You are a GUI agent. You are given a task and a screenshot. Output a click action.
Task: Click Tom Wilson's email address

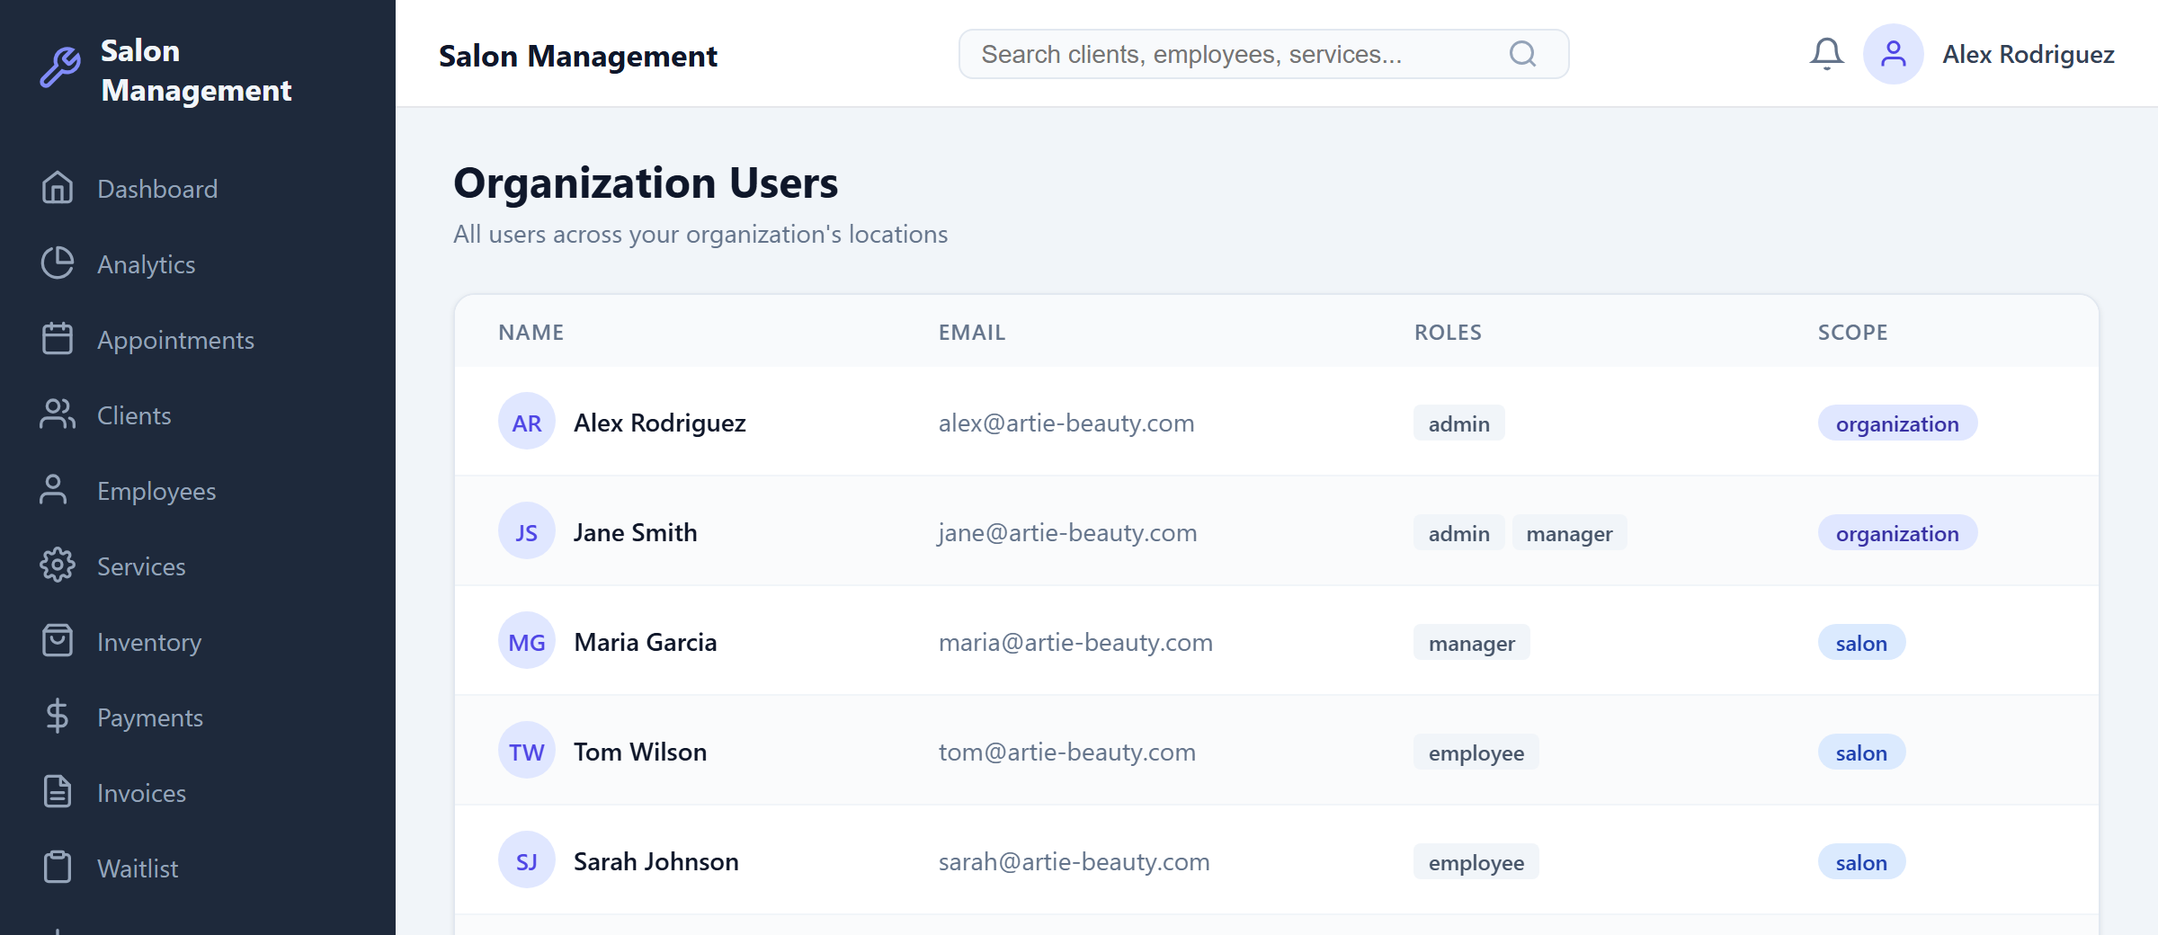[x=1067, y=752]
